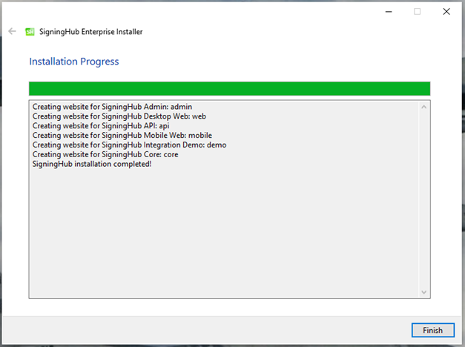Minimize the installer window
The height and width of the screenshot is (347, 465).
pyautogui.click(x=389, y=12)
